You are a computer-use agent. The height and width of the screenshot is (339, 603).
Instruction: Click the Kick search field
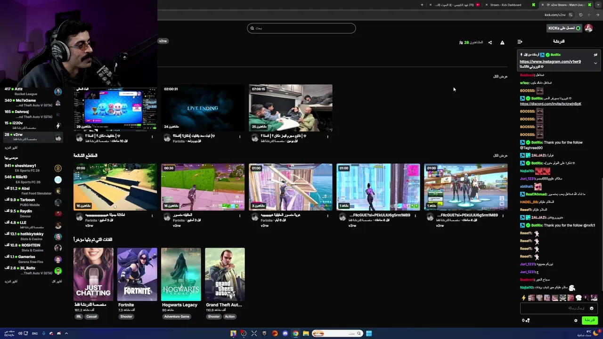coord(301,28)
